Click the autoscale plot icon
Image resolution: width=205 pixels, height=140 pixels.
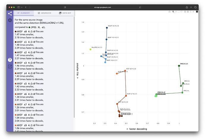click(190, 12)
